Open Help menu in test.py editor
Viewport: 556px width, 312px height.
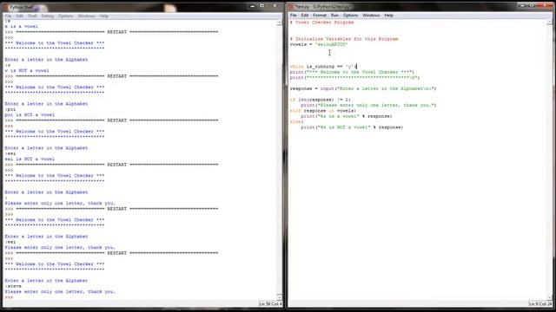coord(388,16)
